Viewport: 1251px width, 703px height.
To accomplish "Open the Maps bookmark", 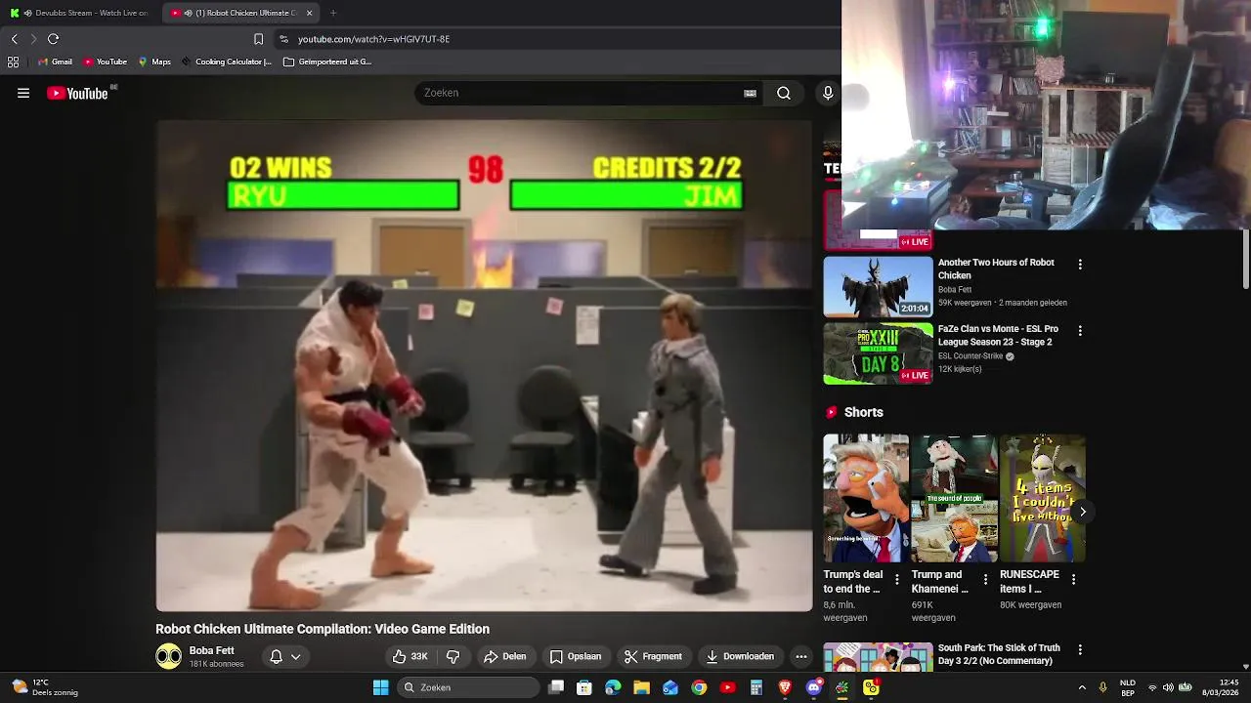I will click(154, 62).
